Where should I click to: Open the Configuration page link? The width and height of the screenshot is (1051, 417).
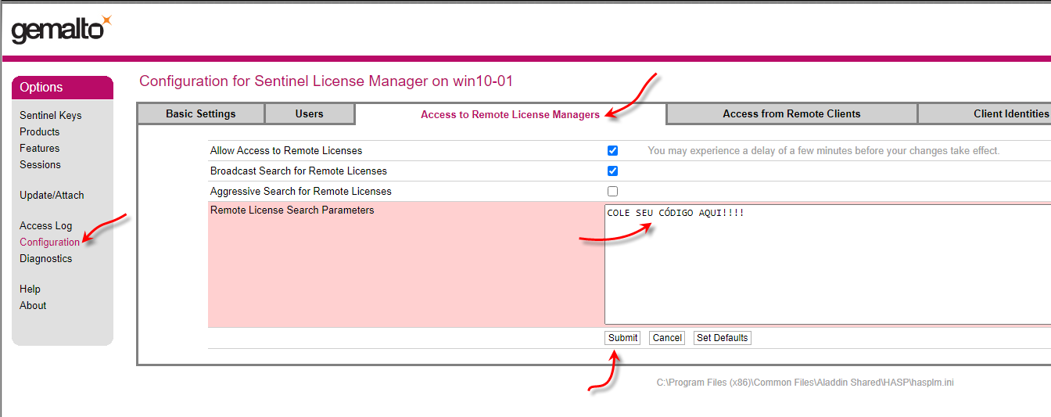[x=50, y=242]
